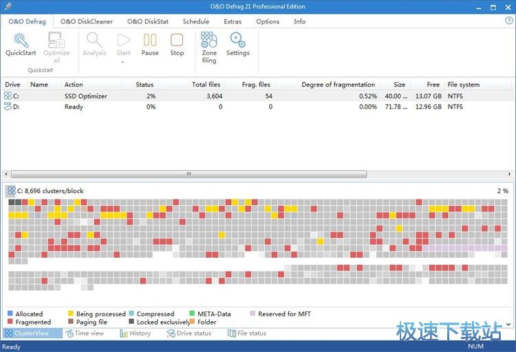
Task: Sort by Degree of fragmentation header
Action: coord(327,84)
